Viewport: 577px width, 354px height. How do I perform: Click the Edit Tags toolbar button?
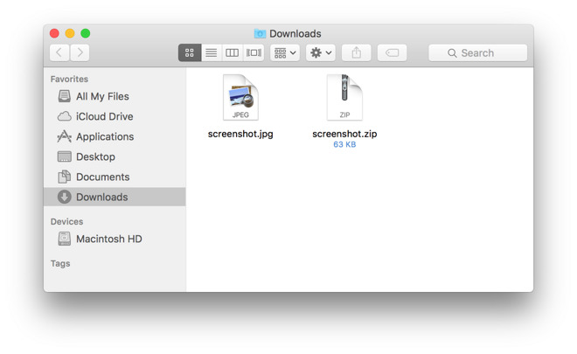[x=392, y=52]
